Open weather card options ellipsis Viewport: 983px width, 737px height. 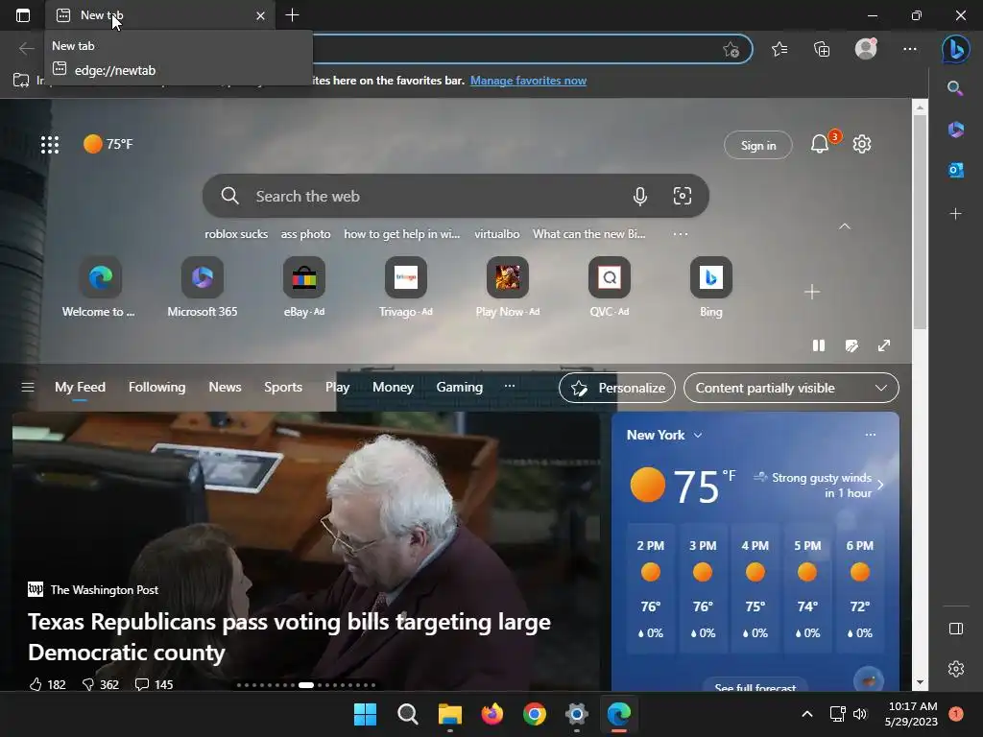pos(870,435)
